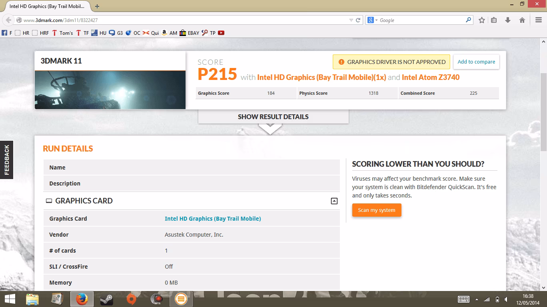Click the Graphics driver is not approved notice
This screenshot has height=307, width=547.
(x=391, y=62)
